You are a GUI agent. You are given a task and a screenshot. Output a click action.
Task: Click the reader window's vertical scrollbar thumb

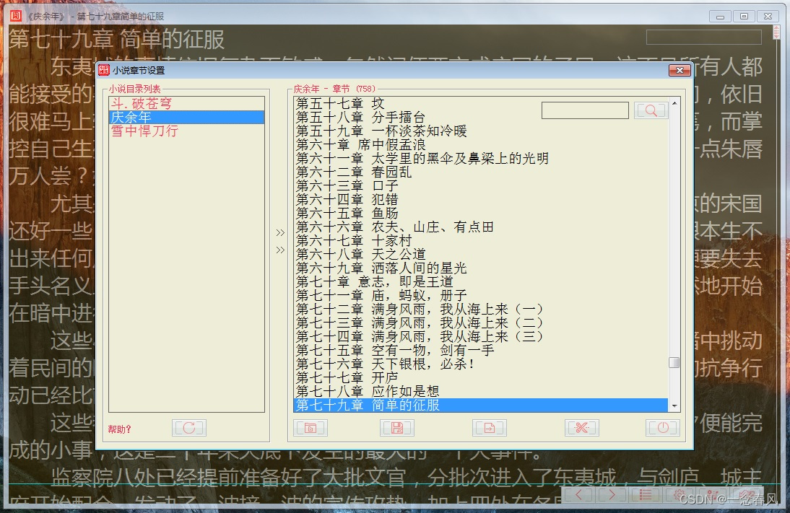pos(776,32)
